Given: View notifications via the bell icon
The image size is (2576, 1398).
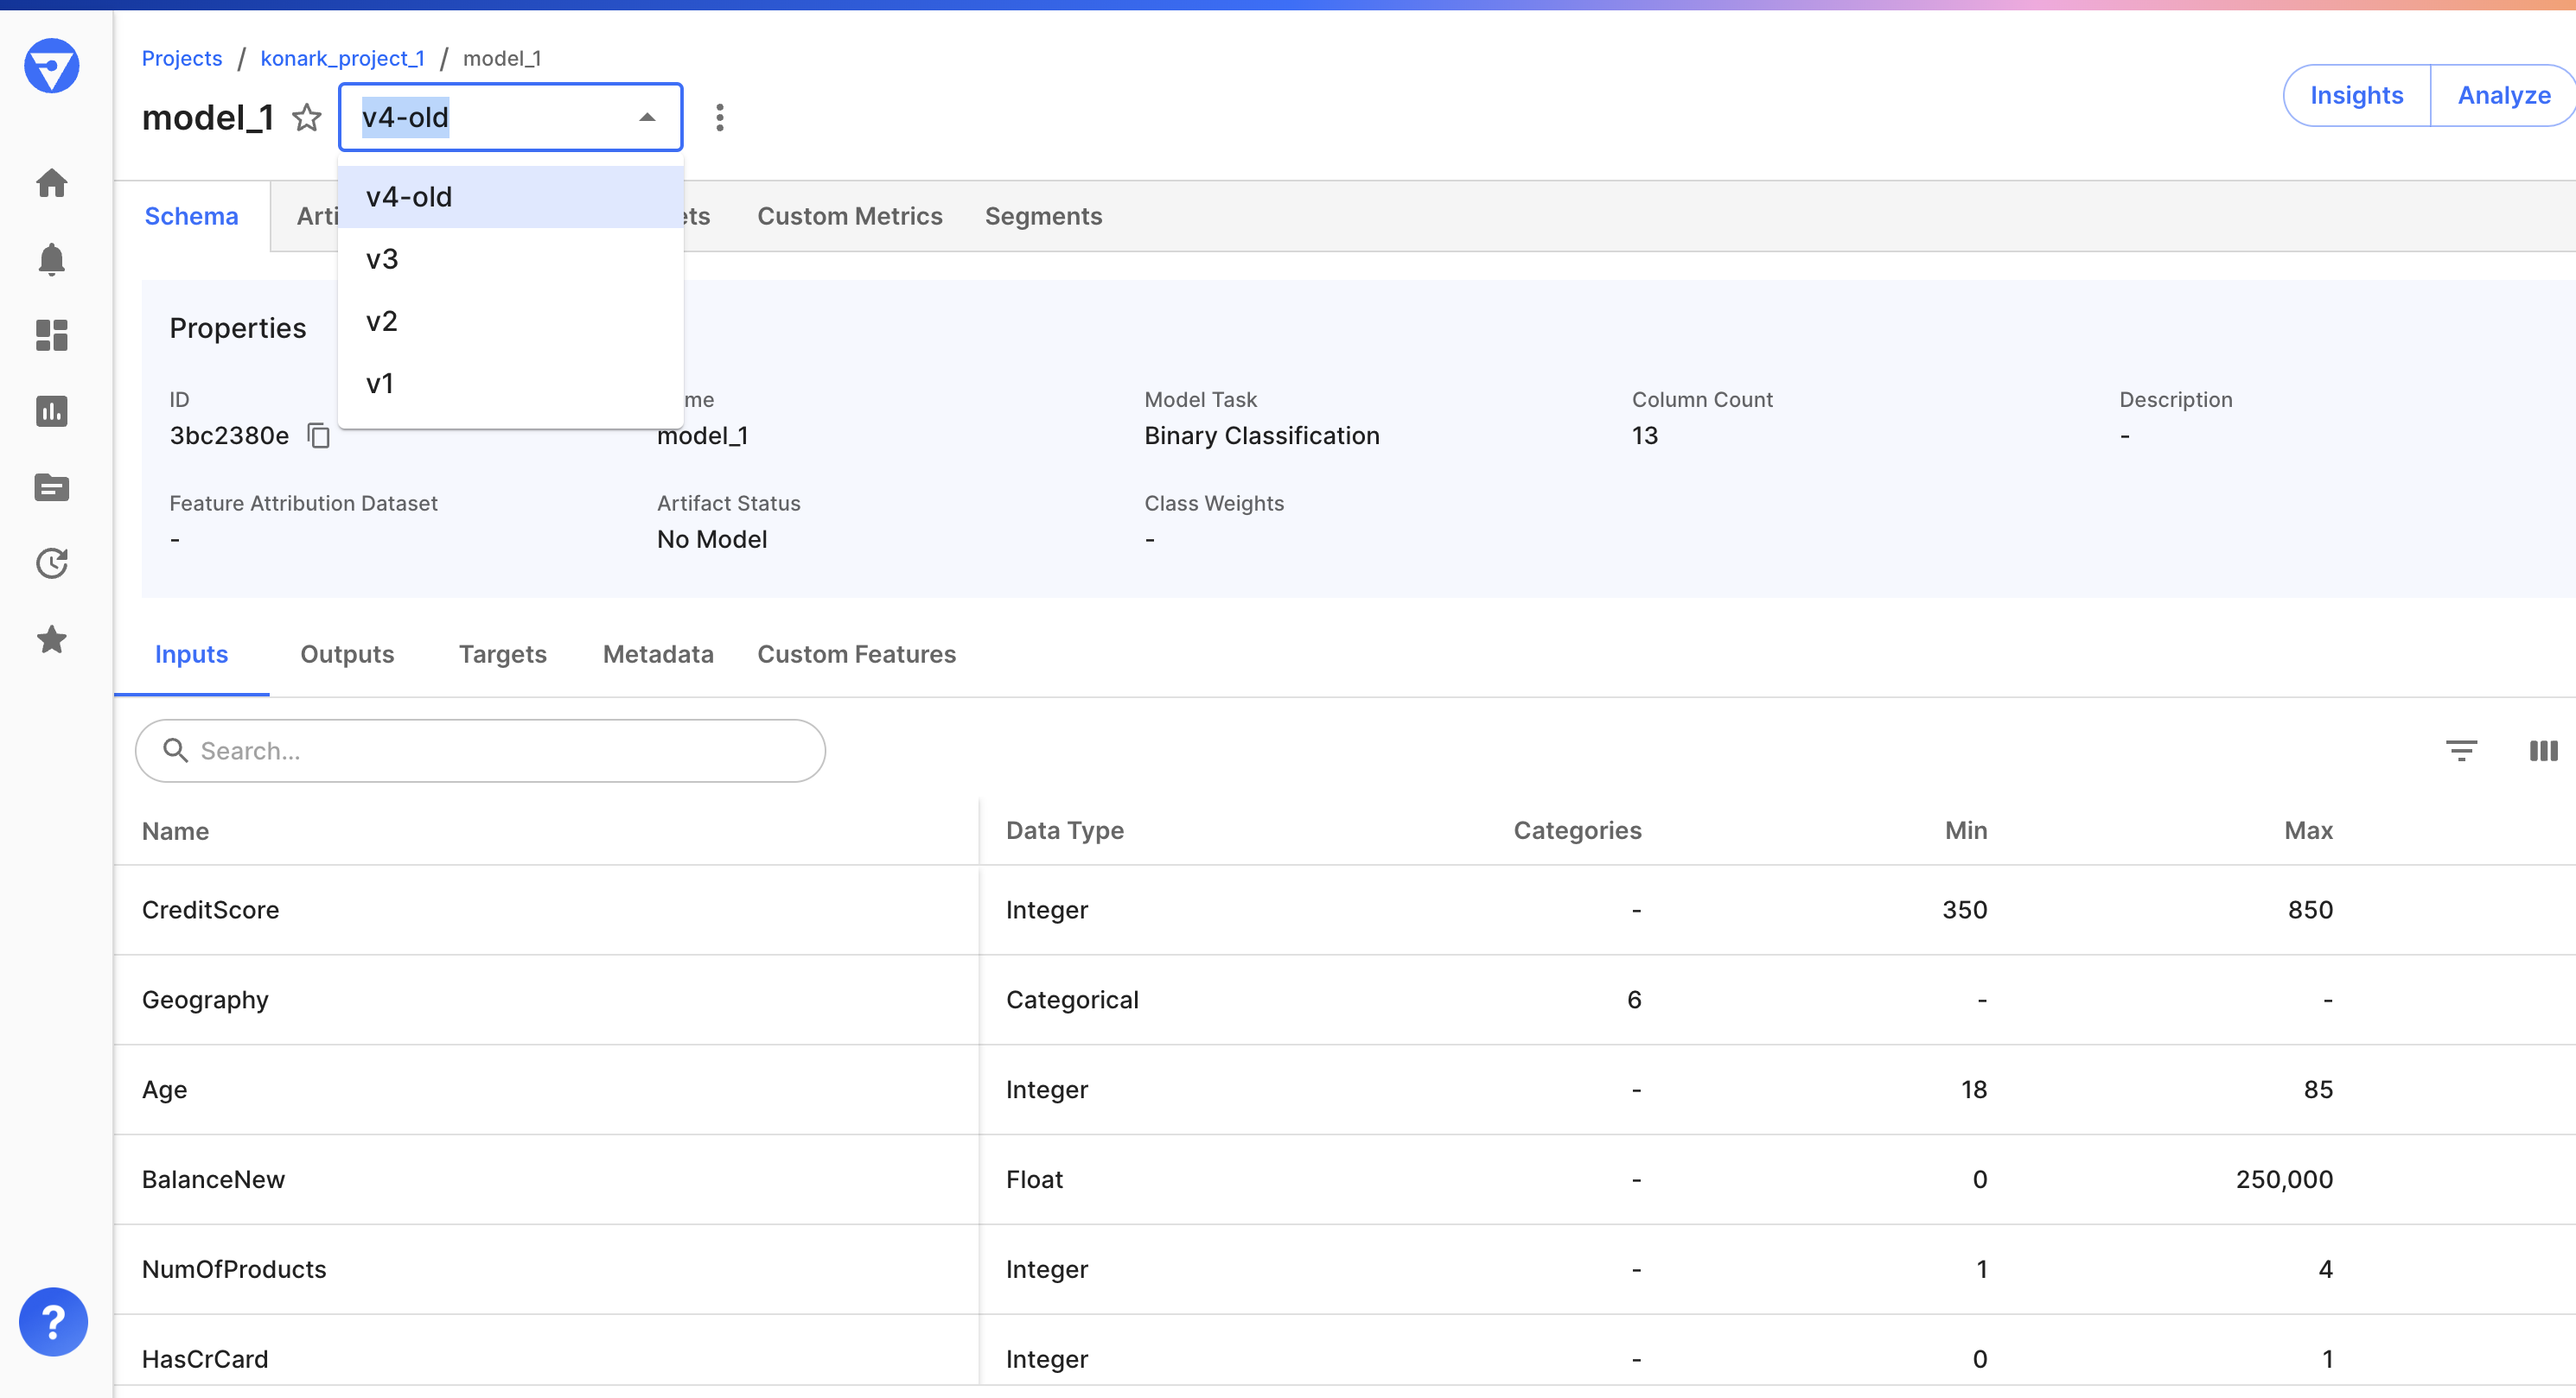Looking at the screenshot, I should coord(51,259).
